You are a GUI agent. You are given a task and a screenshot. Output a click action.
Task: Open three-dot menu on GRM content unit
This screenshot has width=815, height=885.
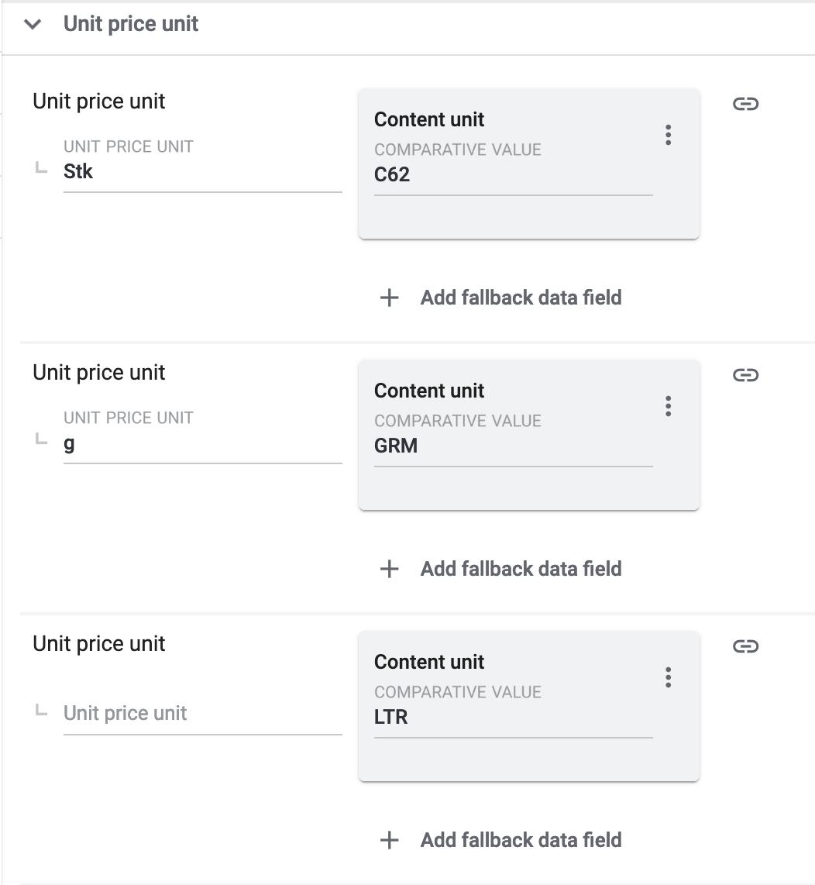click(668, 406)
